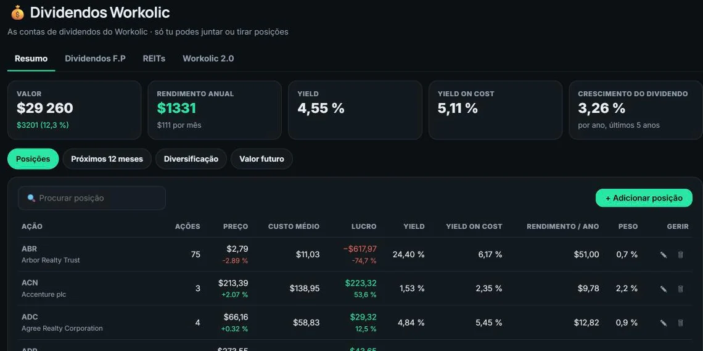The image size is (703, 351).
Task: Sort by the AÇÃO column header
Action: 32,226
